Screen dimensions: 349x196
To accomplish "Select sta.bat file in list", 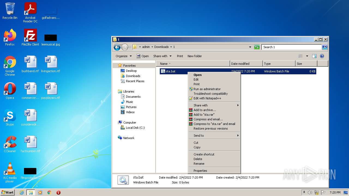I will [x=238, y=71].
